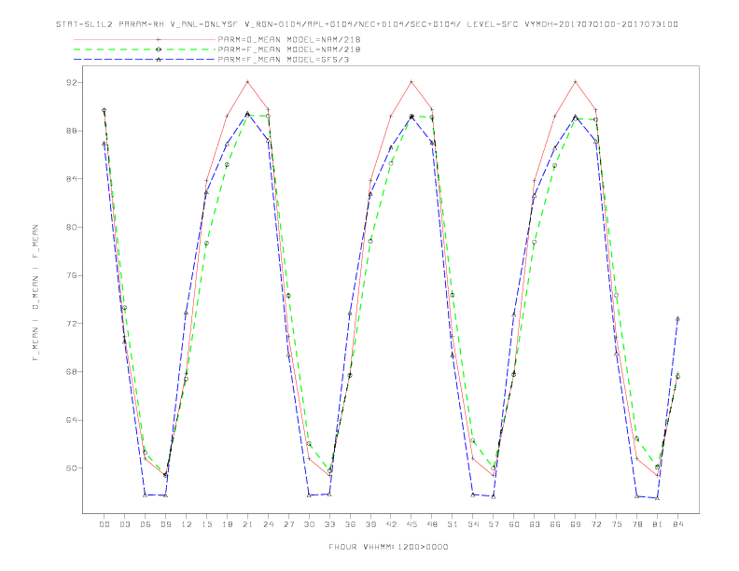Click x-axis forecast hour label 33
The image size is (739, 571).
click(x=329, y=524)
